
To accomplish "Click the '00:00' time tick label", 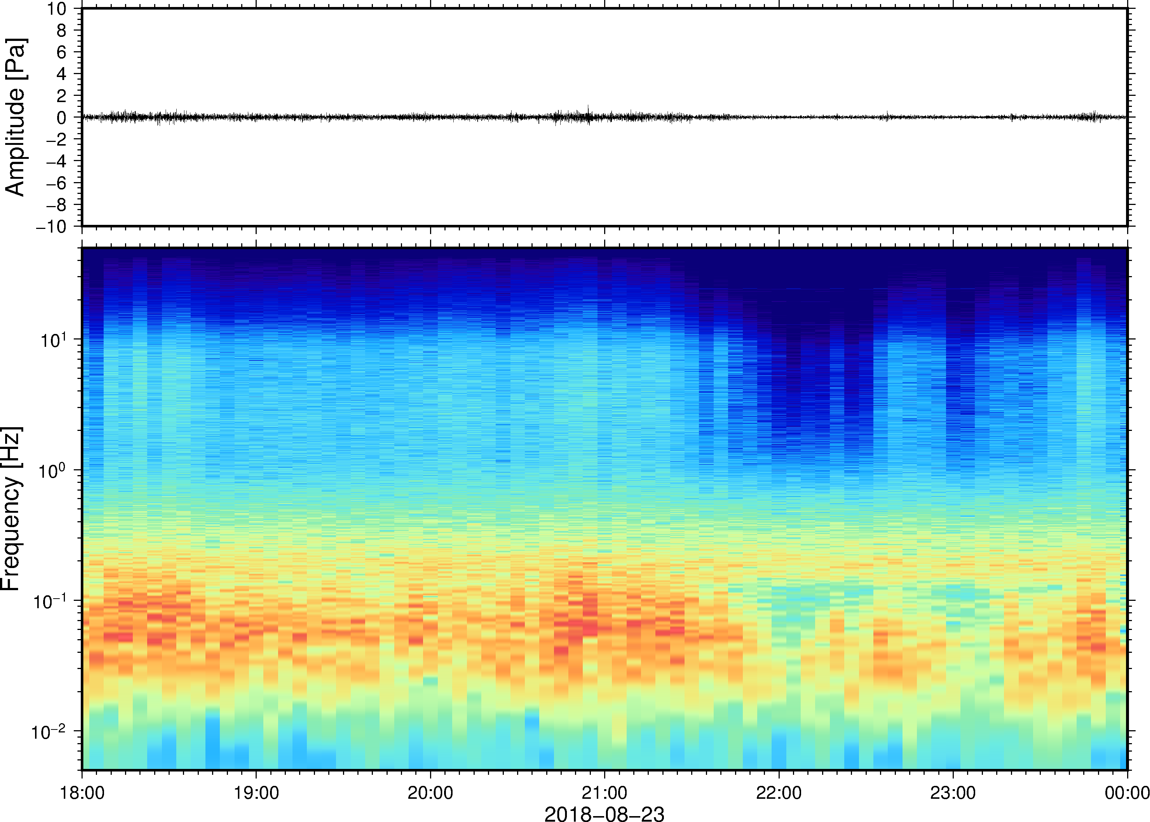I will 1127,793.
